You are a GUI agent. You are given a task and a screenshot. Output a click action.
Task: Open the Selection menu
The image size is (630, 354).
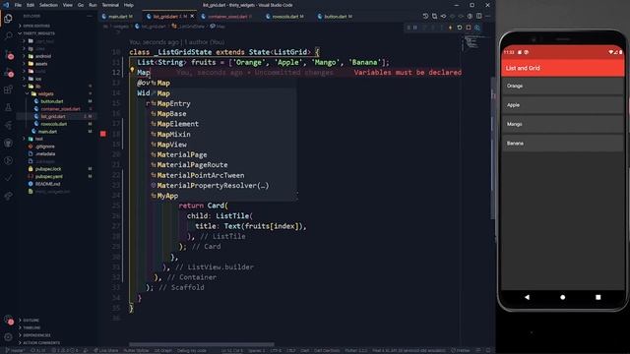(x=48, y=5)
